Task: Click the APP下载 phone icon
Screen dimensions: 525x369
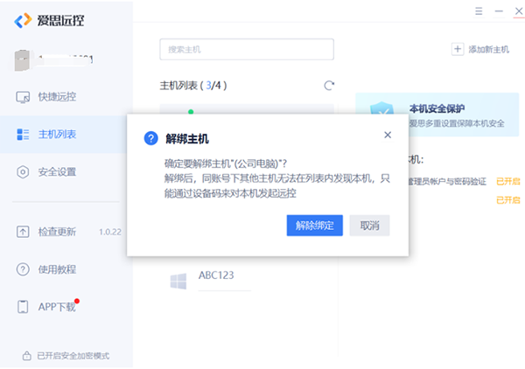Action: [23, 307]
